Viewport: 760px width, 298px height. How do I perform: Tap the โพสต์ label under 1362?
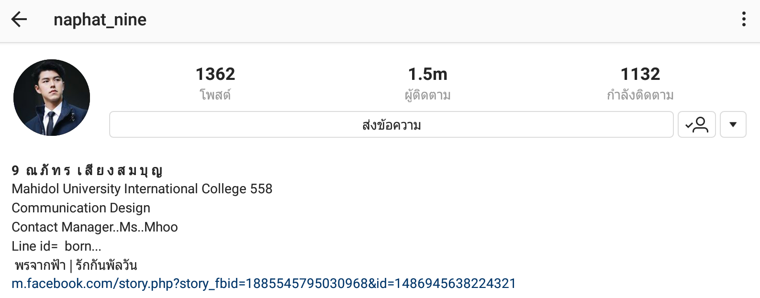215,95
